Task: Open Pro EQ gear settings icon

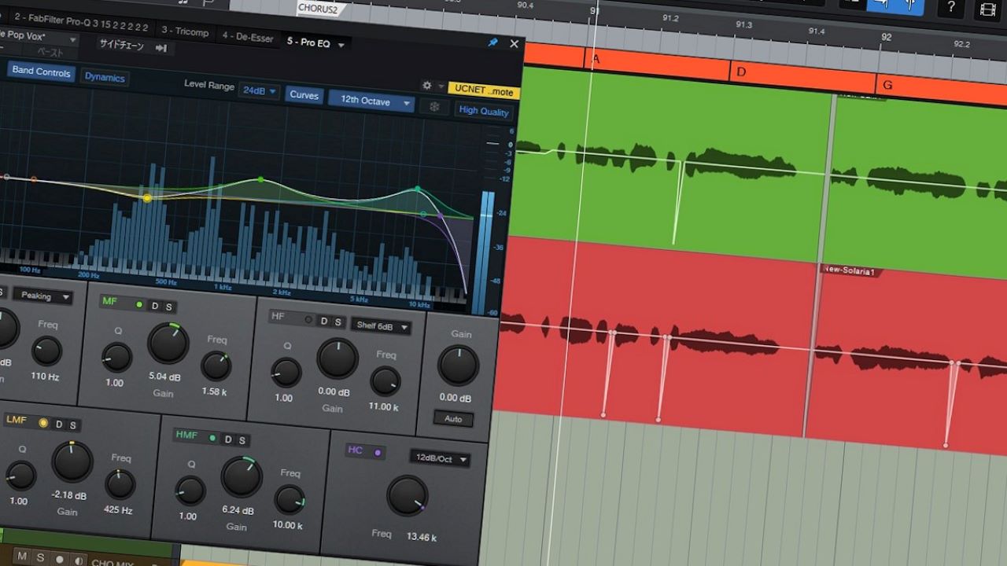Action: (x=427, y=86)
